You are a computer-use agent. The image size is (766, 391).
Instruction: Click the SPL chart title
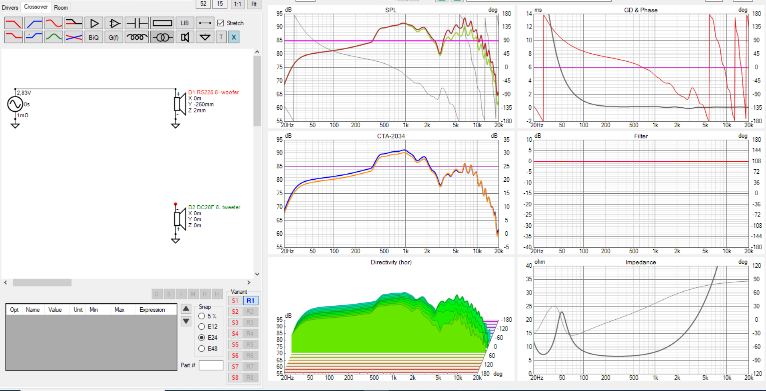(391, 10)
